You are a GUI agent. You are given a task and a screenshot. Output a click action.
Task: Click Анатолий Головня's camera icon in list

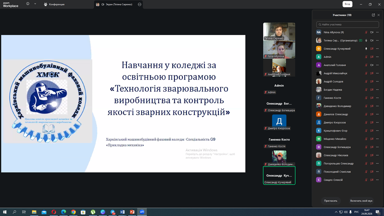click(x=372, y=65)
